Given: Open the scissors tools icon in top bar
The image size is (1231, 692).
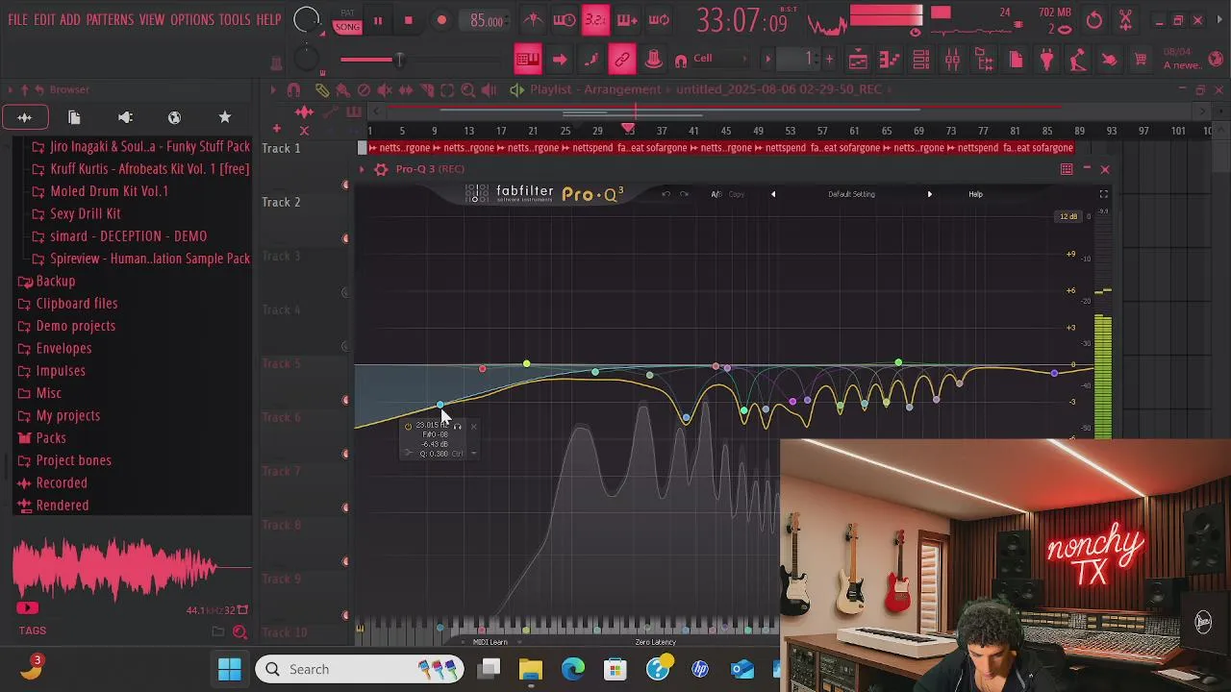Looking at the screenshot, I should click(x=1125, y=20).
